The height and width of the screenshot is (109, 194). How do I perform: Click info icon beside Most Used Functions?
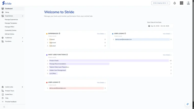67,54
